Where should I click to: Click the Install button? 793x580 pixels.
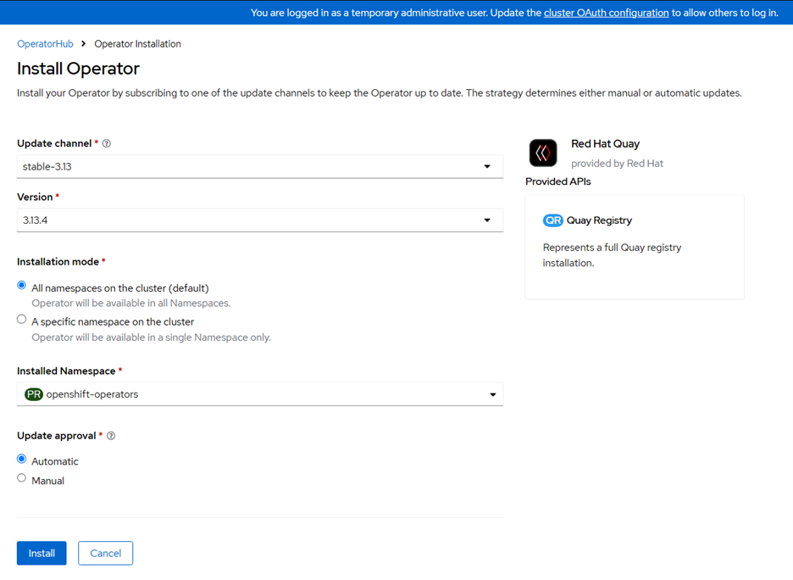[x=42, y=553]
